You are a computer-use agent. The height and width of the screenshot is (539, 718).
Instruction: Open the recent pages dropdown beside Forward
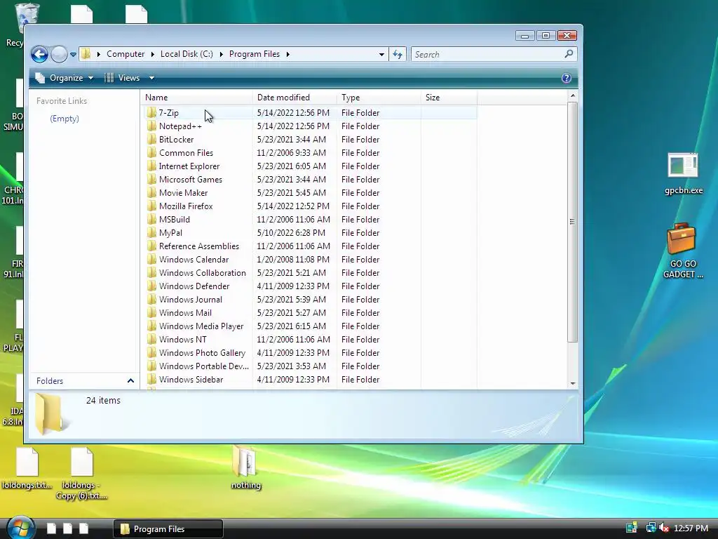click(x=73, y=55)
